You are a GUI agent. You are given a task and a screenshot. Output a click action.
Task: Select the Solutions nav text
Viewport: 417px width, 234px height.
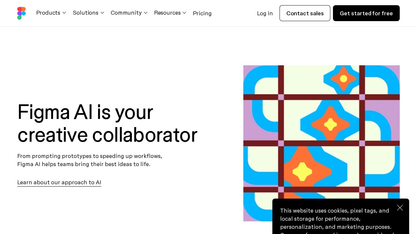(x=85, y=13)
